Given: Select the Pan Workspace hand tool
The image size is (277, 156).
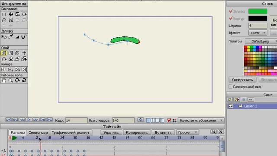Looking at the screenshot, I should (x=4, y=81).
